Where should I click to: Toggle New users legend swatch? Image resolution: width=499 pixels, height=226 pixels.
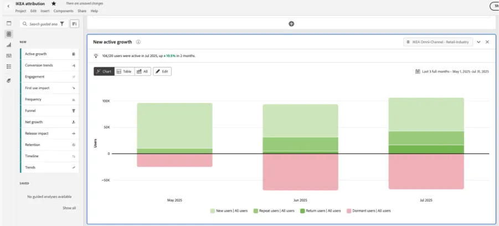point(213,210)
